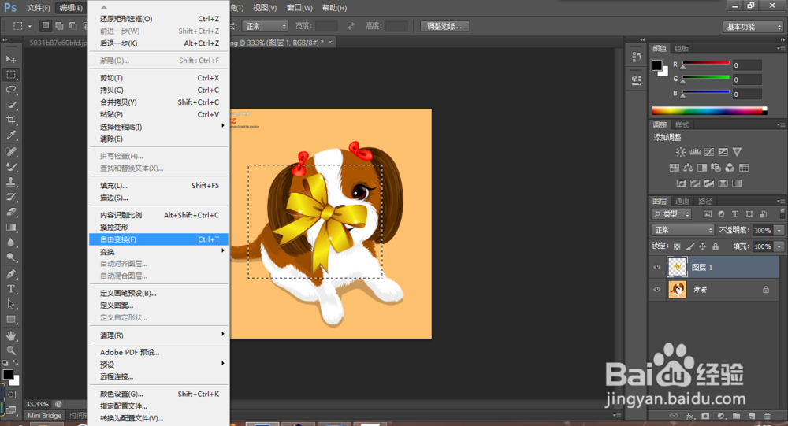788x426 pixels.
Task: Select the History Brush tool
Action: coord(11,196)
